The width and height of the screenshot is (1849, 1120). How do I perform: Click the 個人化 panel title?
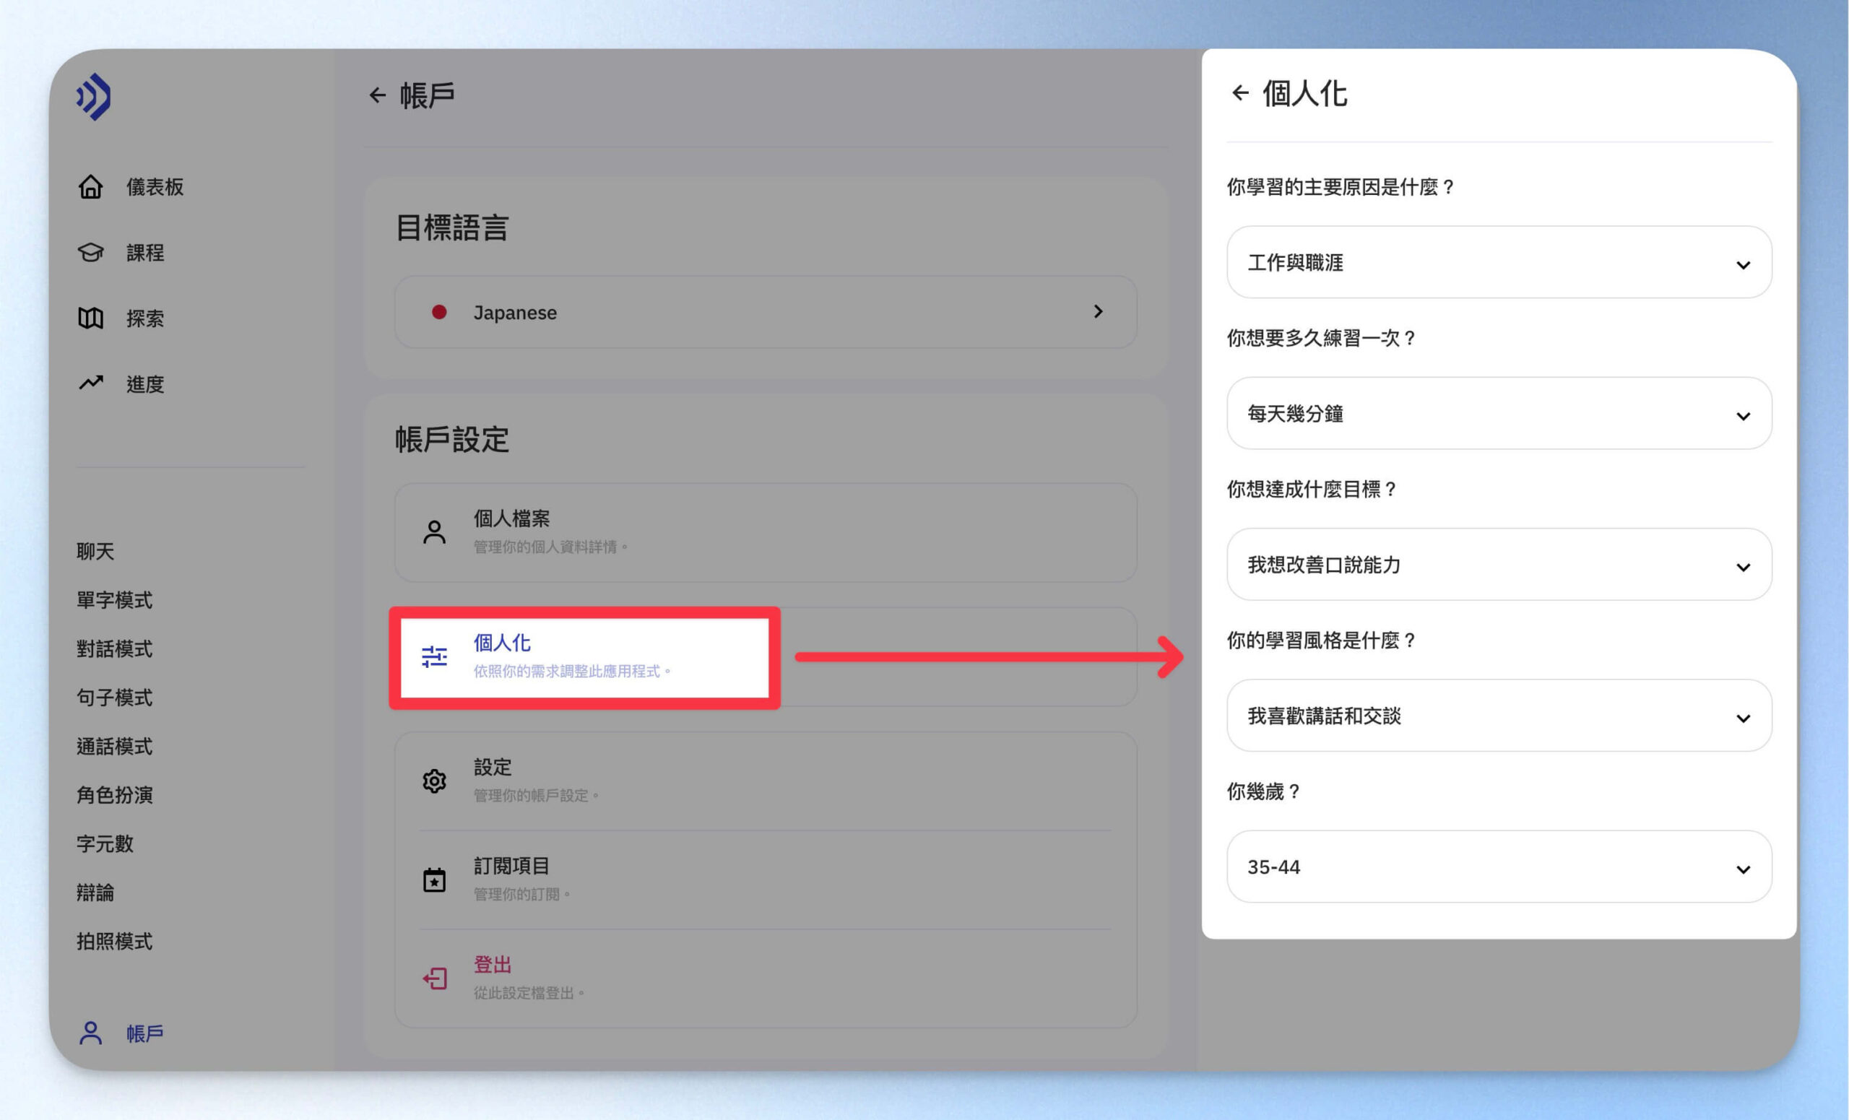(x=1304, y=94)
